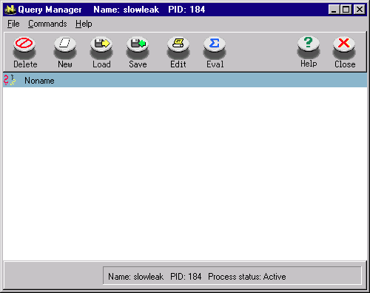The image size is (370, 293).
Task: Close the window using the title bar X
Action: click(360, 10)
